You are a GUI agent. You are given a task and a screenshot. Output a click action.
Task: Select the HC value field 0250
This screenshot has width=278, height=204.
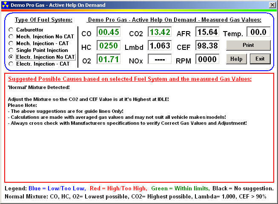click(x=108, y=46)
